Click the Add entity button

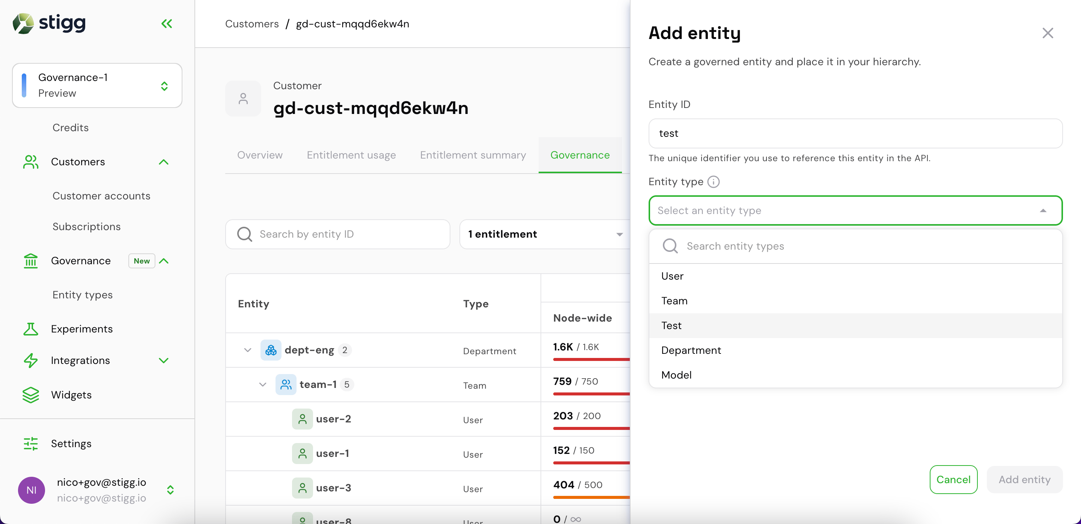coord(1024,479)
